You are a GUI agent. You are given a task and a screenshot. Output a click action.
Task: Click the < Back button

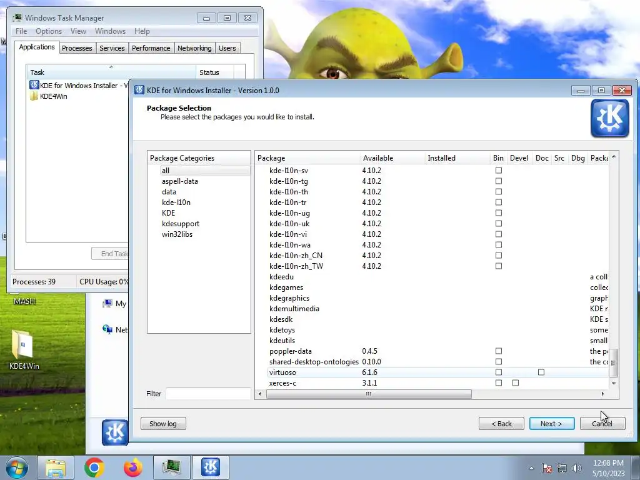(x=501, y=424)
